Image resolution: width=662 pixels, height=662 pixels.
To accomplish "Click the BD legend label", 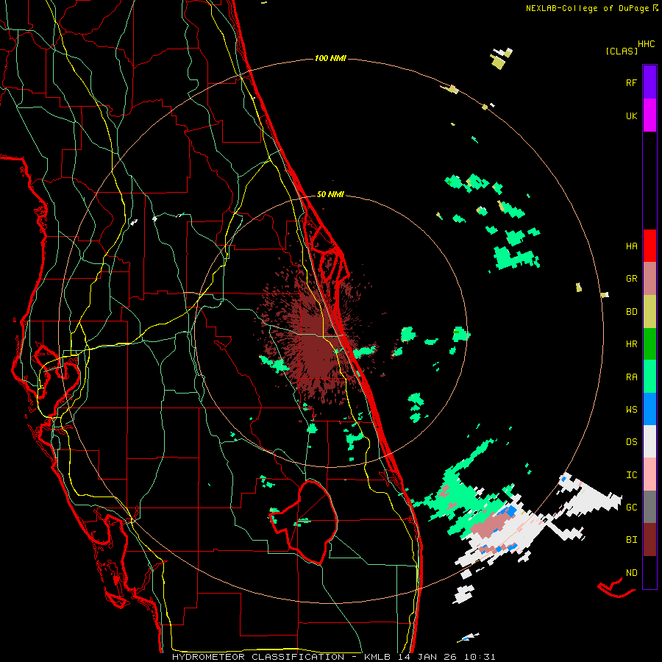I will pos(631,312).
